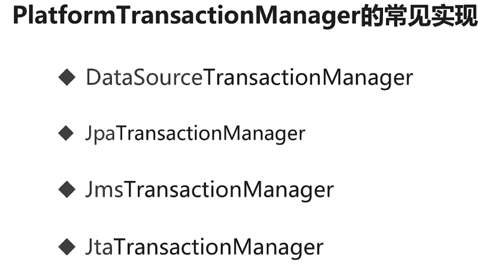478x270 pixels.
Task: Click the diamond bullet beside DataSourceTransactionManager
Action: tap(67, 78)
